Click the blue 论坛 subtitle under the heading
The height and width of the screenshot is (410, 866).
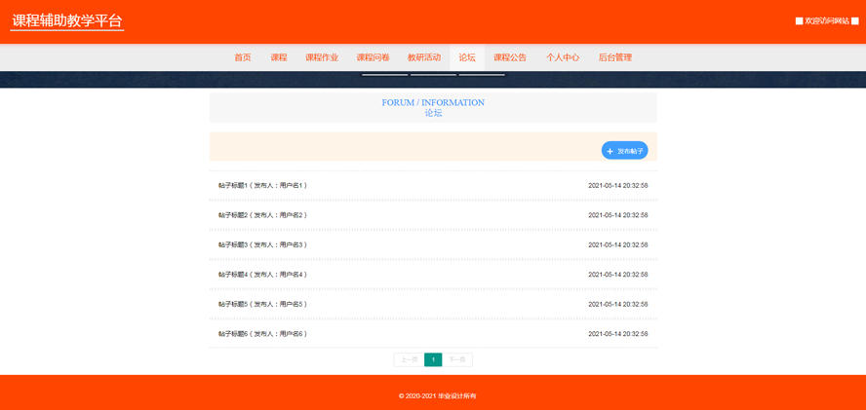[x=433, y=114]
